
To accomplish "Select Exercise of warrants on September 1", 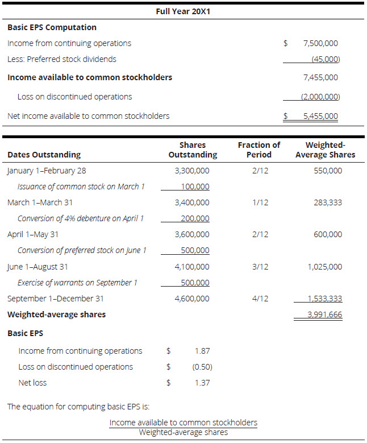I will click(x=77, y=283).
